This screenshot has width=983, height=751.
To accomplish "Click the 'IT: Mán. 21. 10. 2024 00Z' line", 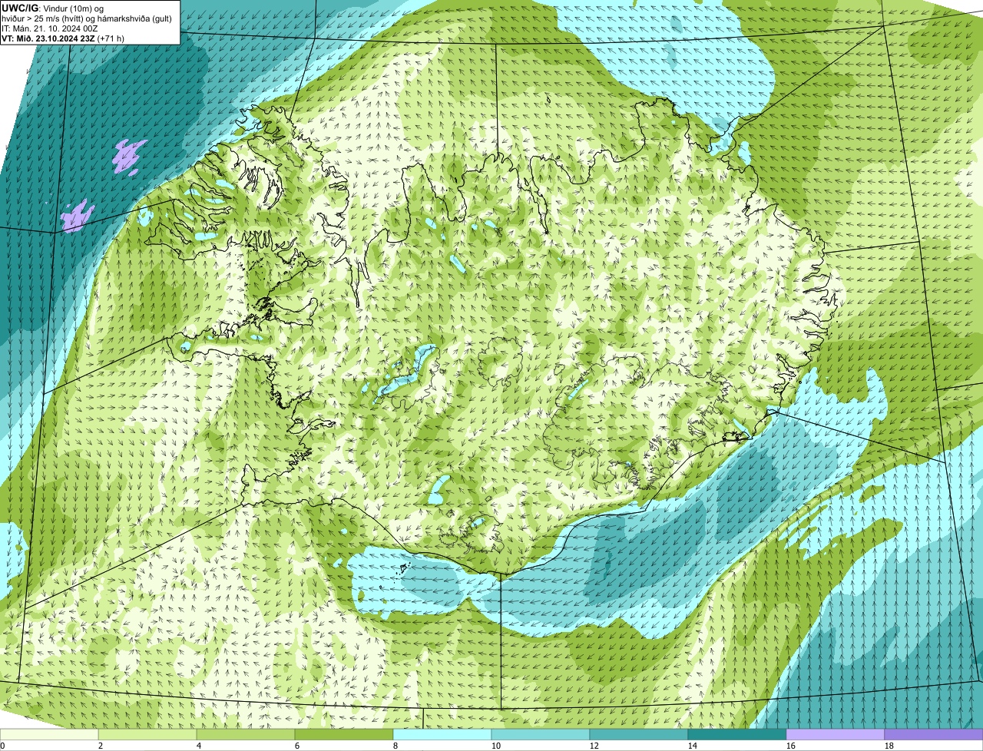I will [x=50, y=28].
